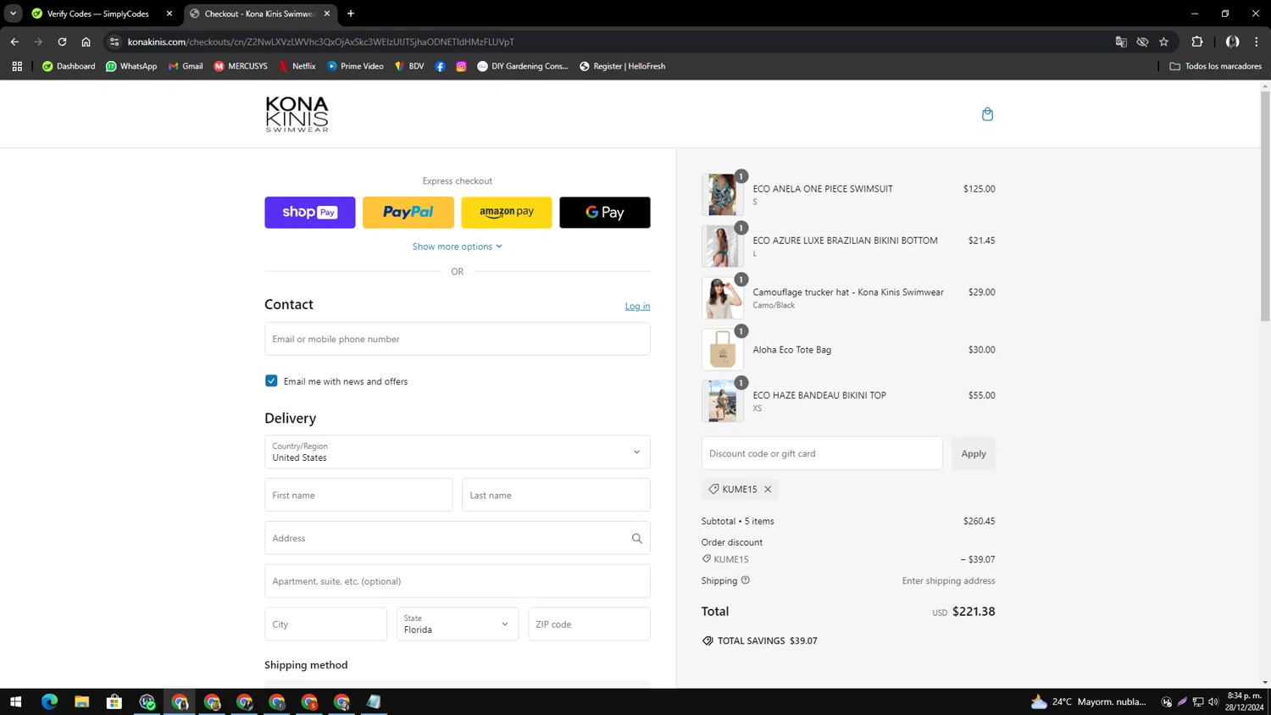Expand Show more options for express checkout
Viewport: 1271px width, 715px height.
click(458, 247)
